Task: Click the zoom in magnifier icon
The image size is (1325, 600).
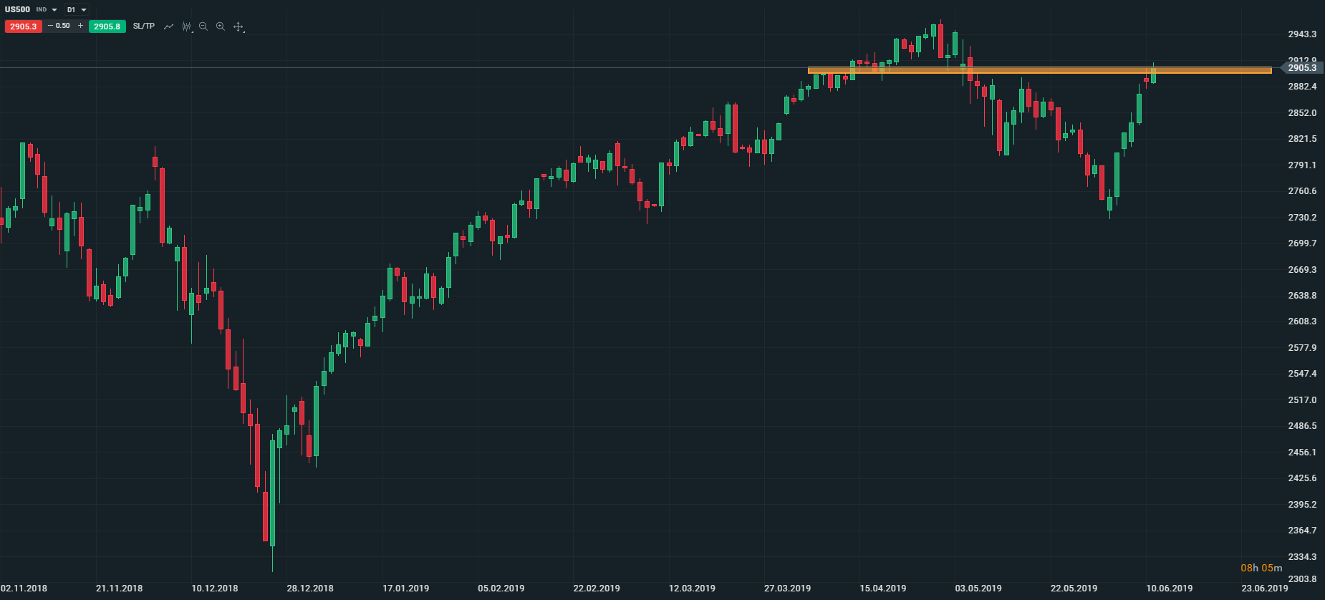Action: click(221, 26)
